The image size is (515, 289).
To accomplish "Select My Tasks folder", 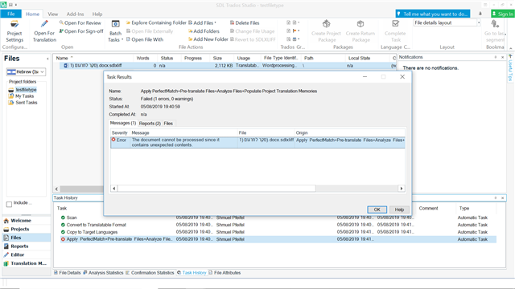I will 25,96.
